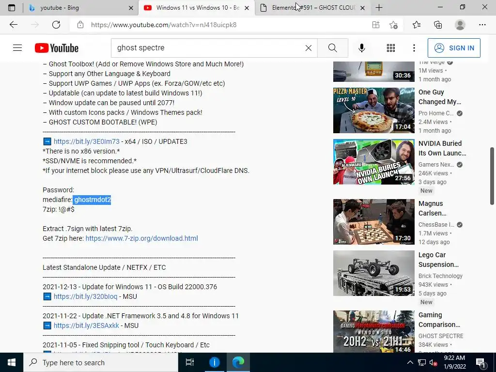The image size is (496, 372).
Task: Click the GHOST SPECTRE channel name
Action: click(441, 336)
